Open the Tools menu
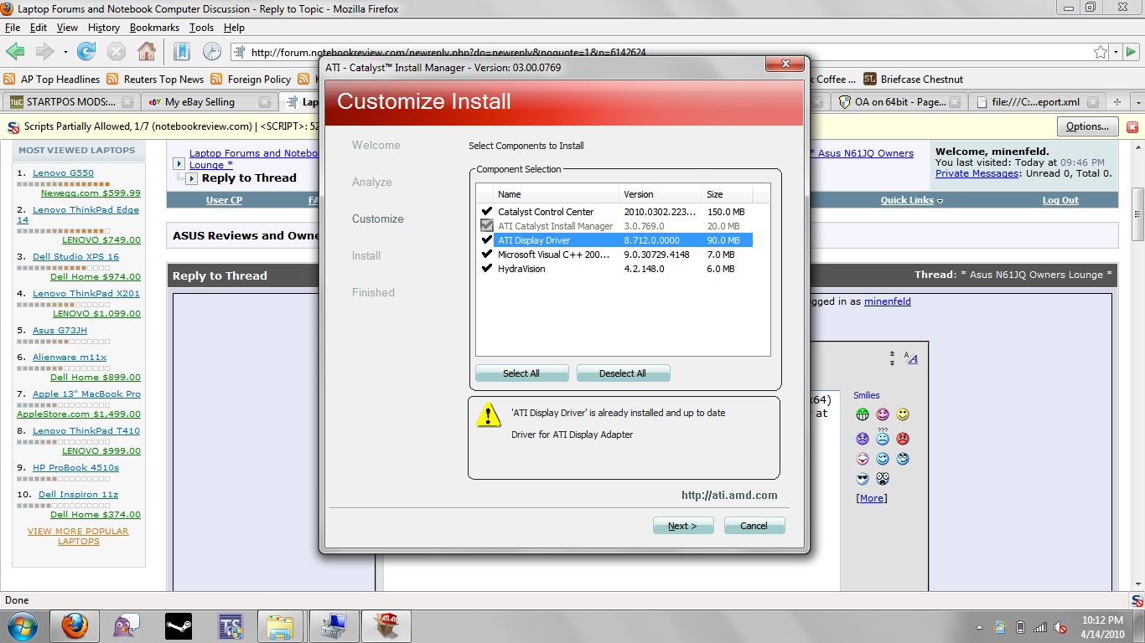This screenshot has height=643, width=1145. pyautogui.click(x=201, y=28)
